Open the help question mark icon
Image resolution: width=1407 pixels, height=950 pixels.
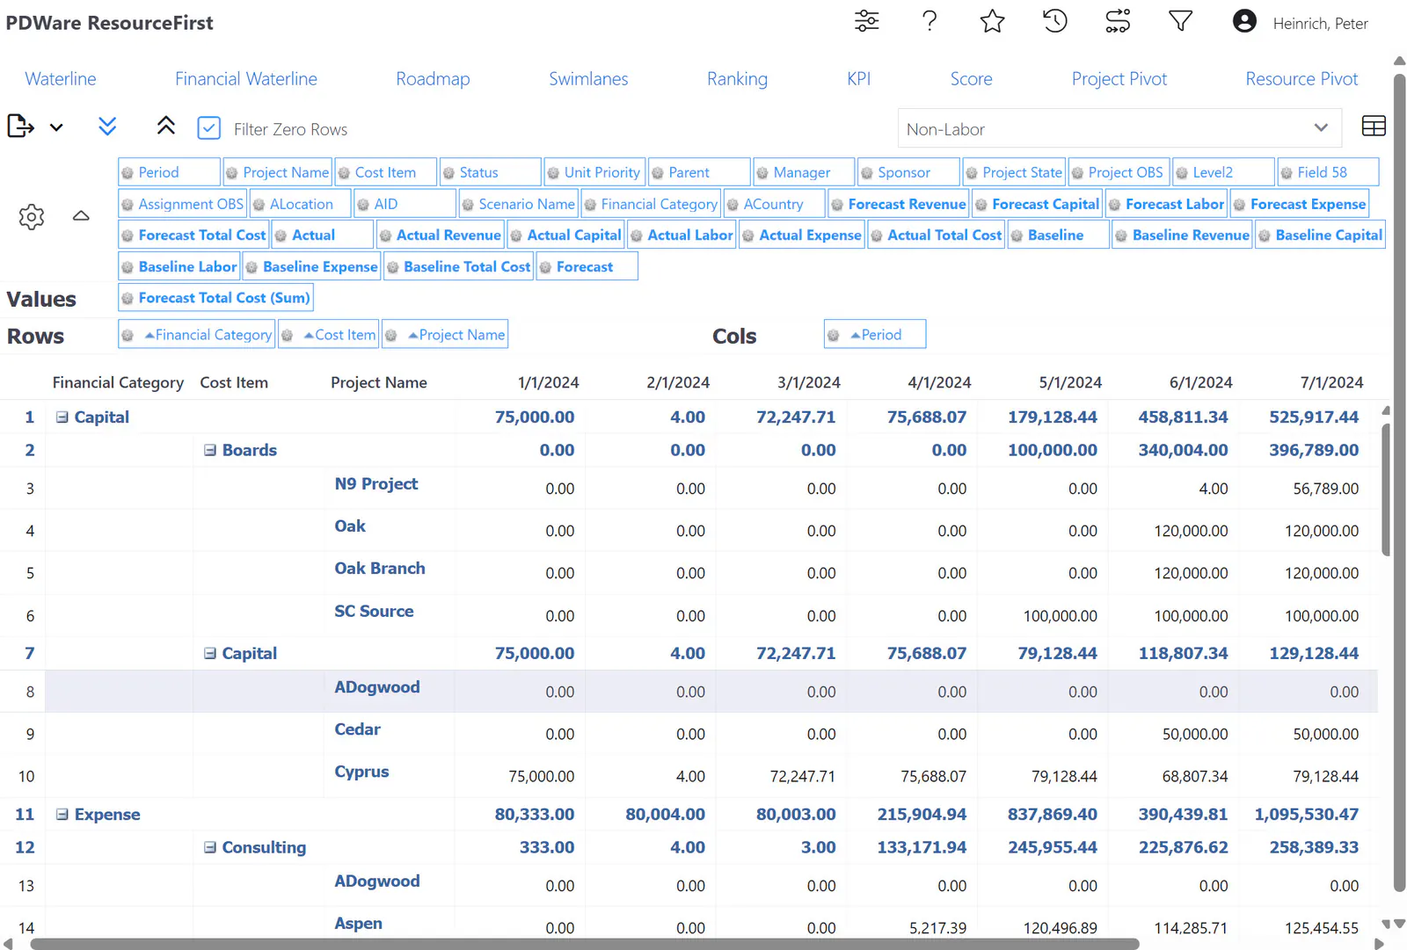[x=929, y=21]
